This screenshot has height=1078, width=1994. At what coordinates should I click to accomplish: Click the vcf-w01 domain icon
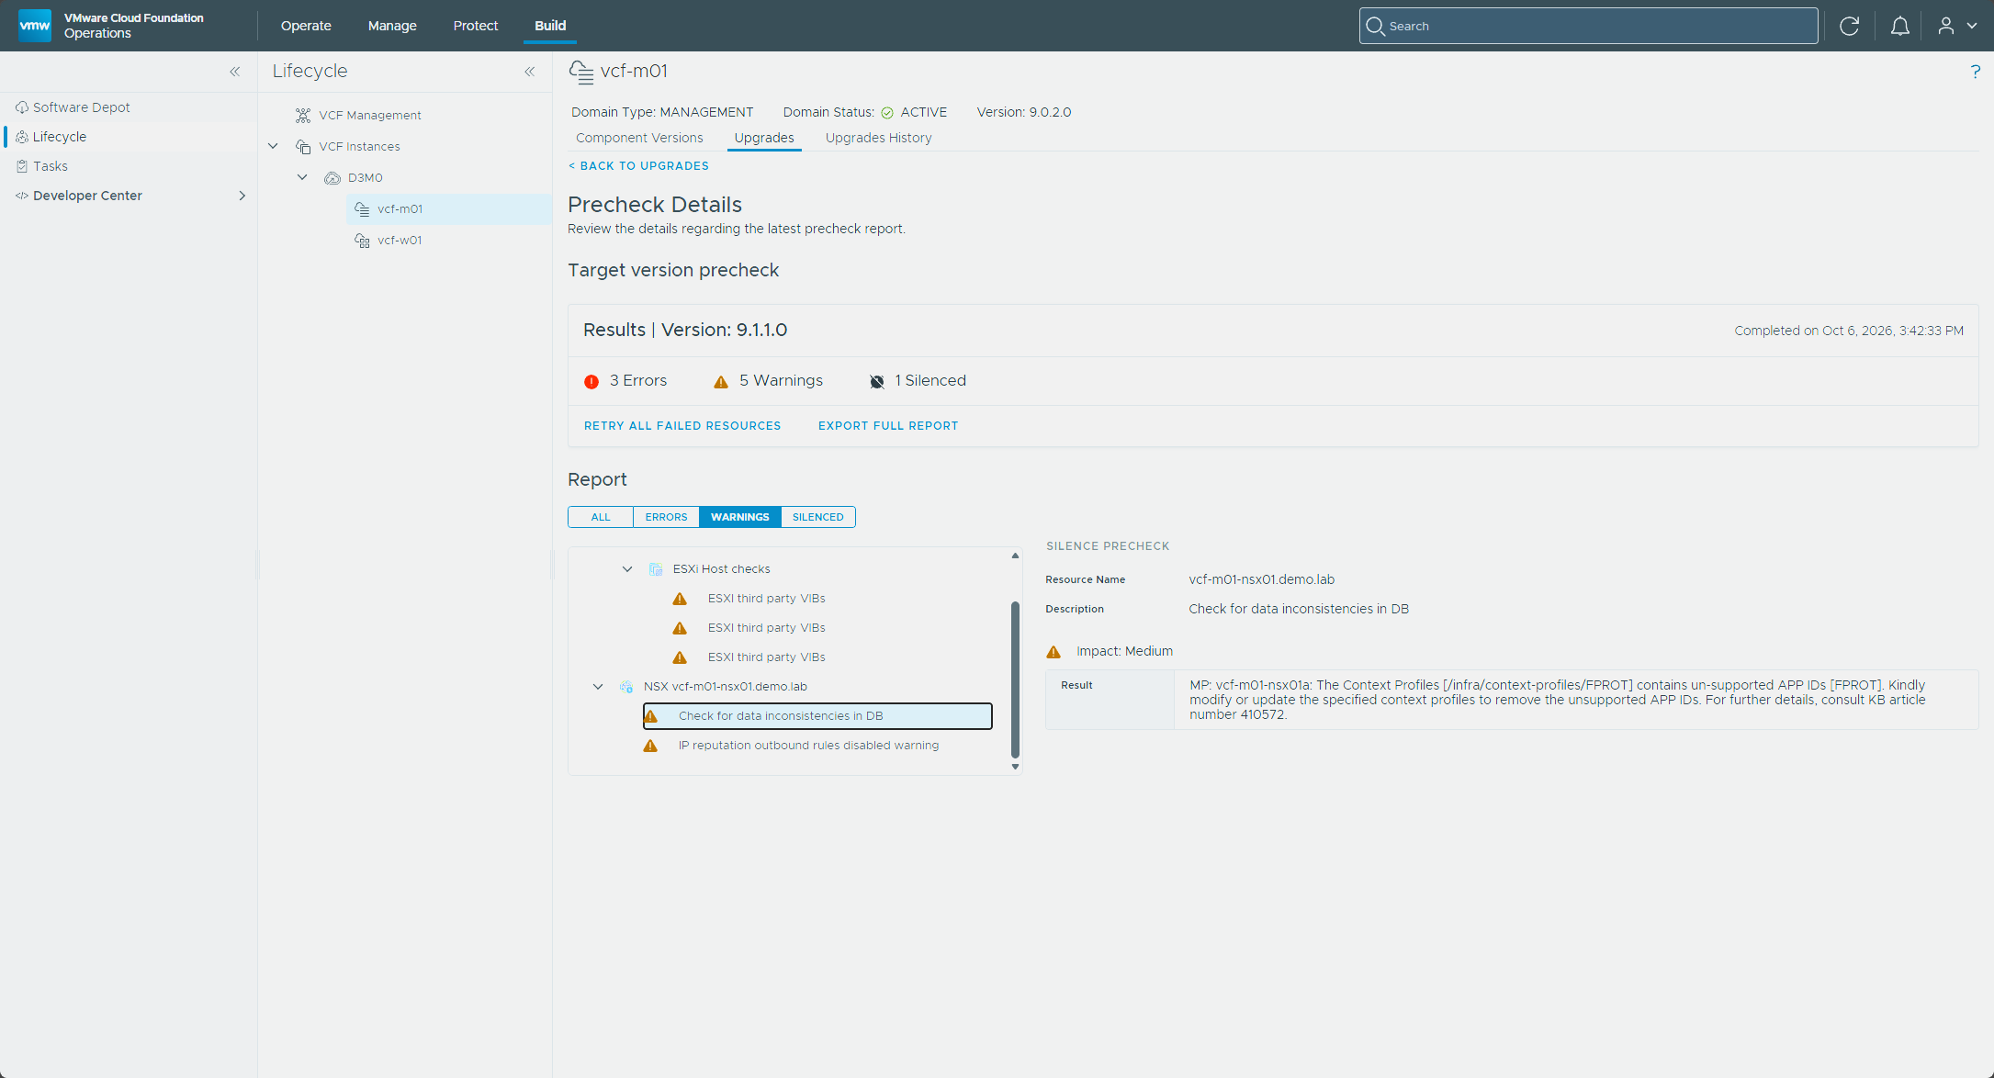(x=363, y=240)
